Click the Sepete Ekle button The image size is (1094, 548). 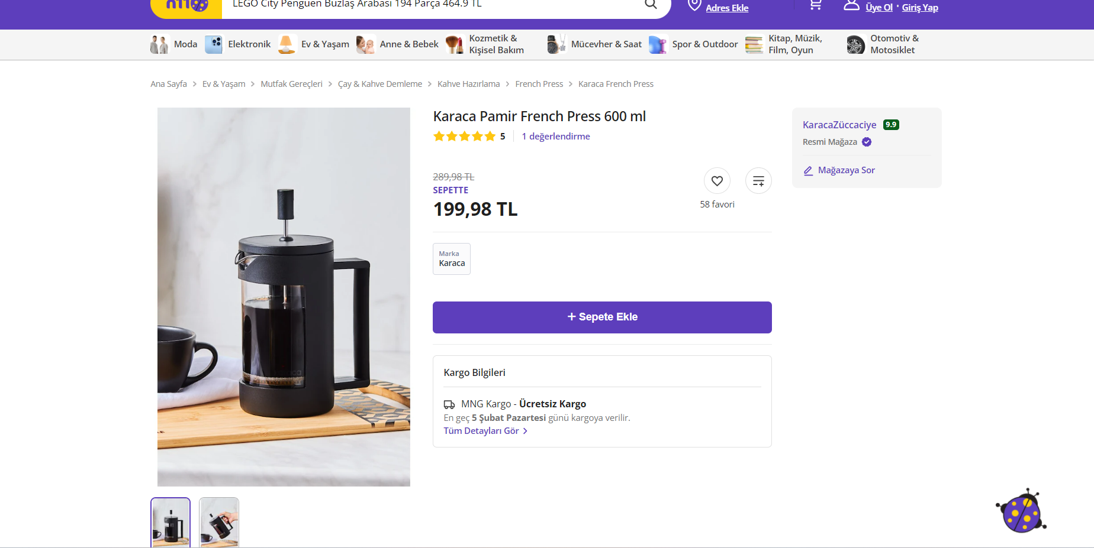pyautogui.click(x=602, y=317)
